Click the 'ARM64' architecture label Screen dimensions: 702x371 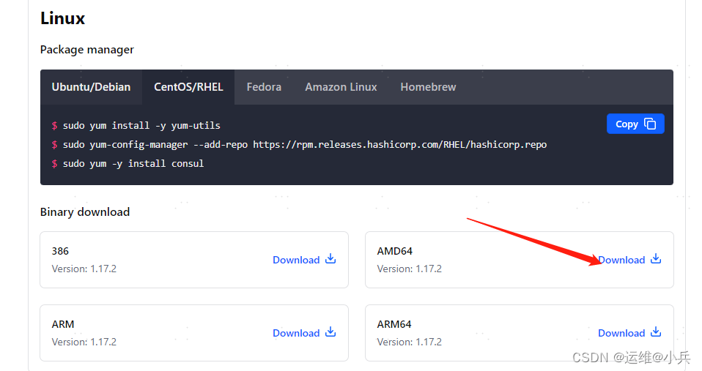[x=394, y=324]
